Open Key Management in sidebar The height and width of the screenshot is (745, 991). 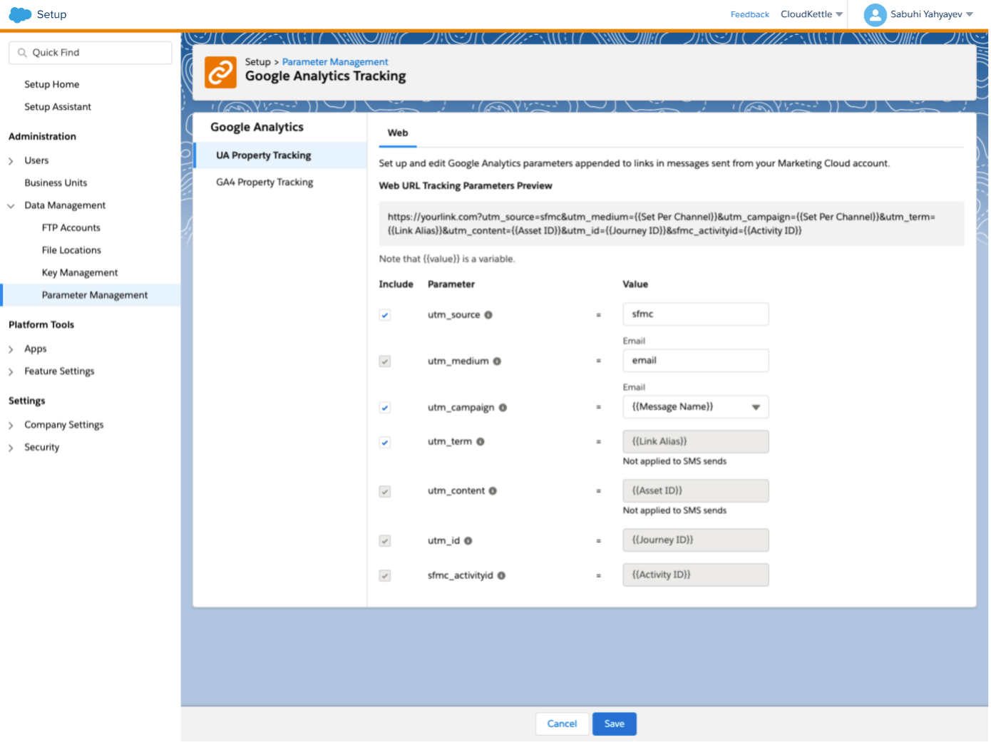[80, 273]
